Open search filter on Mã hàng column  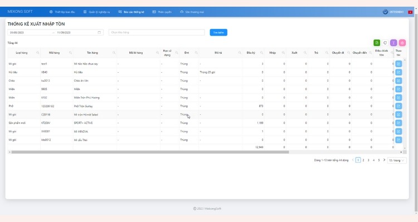[71, 53]
